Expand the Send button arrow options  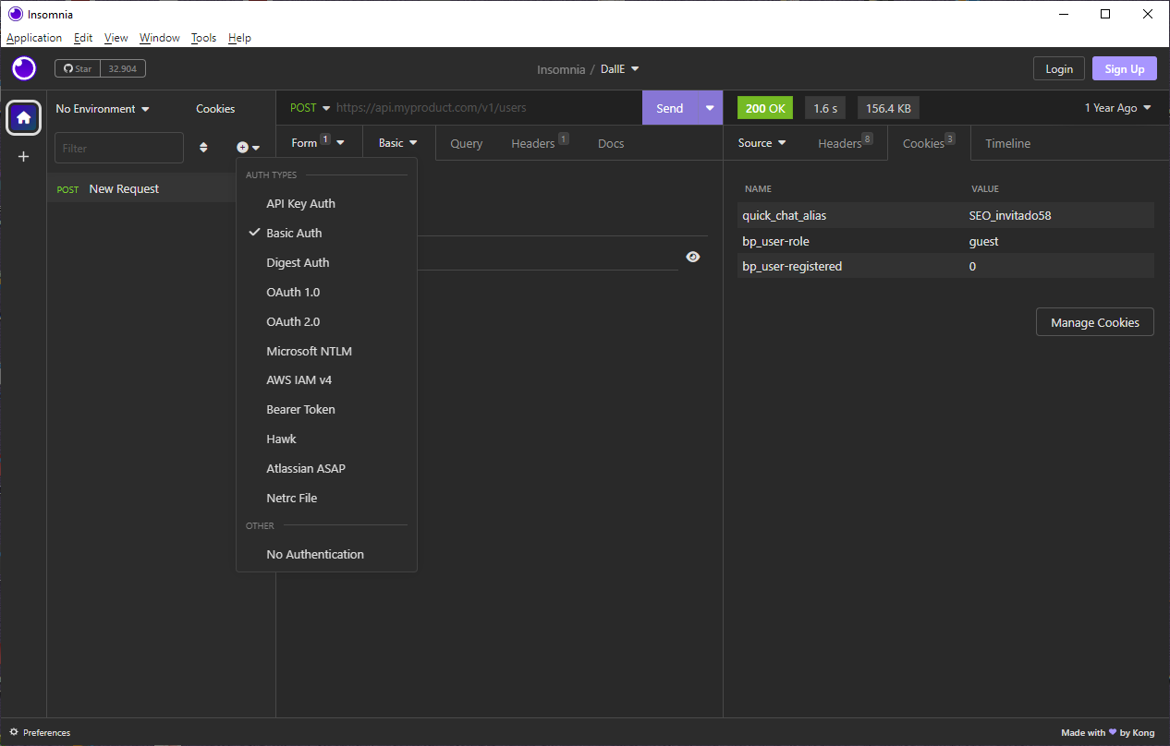point(710,108)
